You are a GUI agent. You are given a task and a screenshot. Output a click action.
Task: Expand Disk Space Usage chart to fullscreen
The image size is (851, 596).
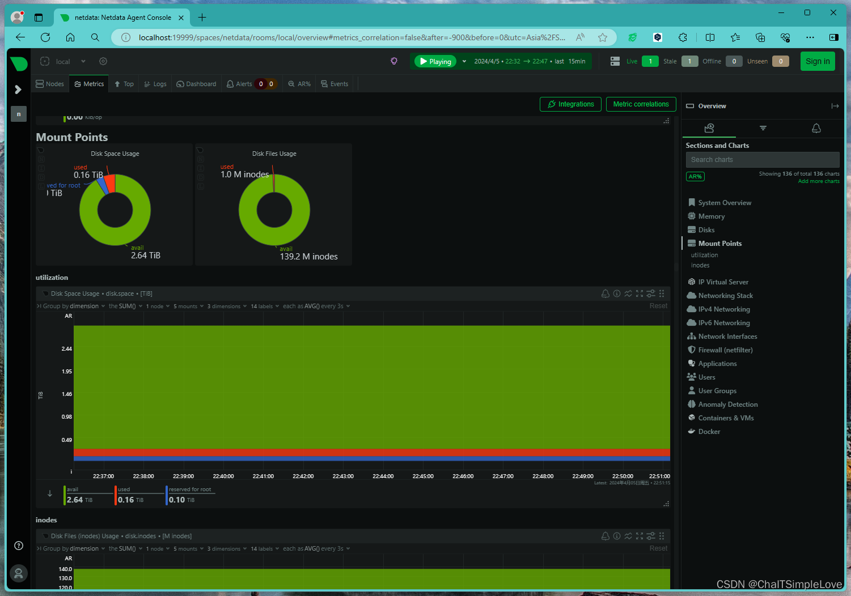pyautogui.click(x=640, y=293)
